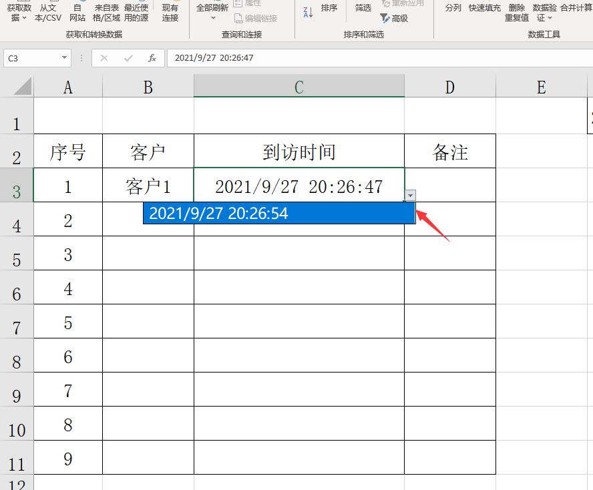The width and height of the screenshot is (593, 490).
Task: Click the fx Insert Function icon
Action: click(152, 58)
